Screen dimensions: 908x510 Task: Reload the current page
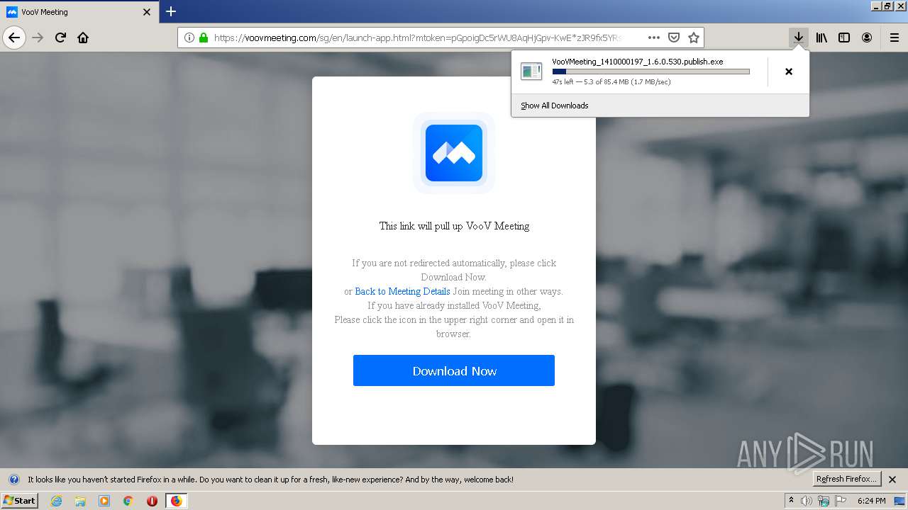[60, 38]
